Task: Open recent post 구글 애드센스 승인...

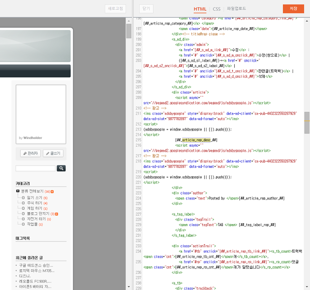Action: [x=36, y=265]
